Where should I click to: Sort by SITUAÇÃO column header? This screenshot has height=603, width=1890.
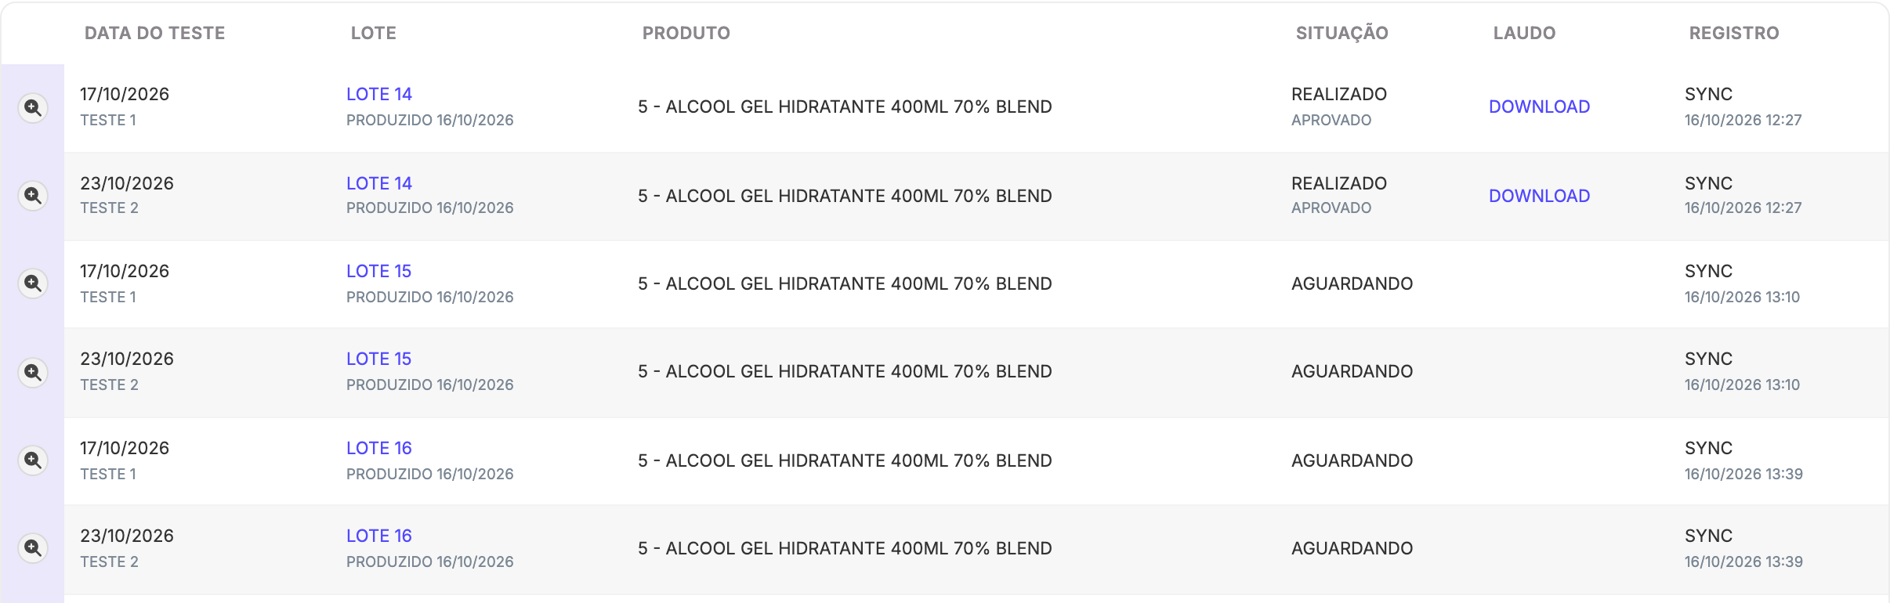(1341, 33)
